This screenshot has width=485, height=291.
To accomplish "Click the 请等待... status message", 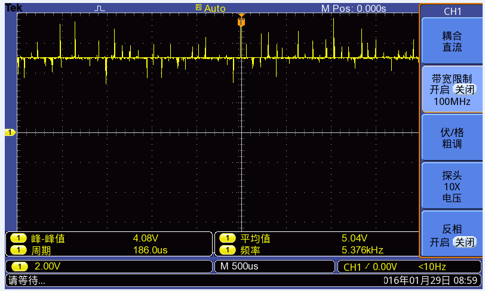I will pos(27,280).
